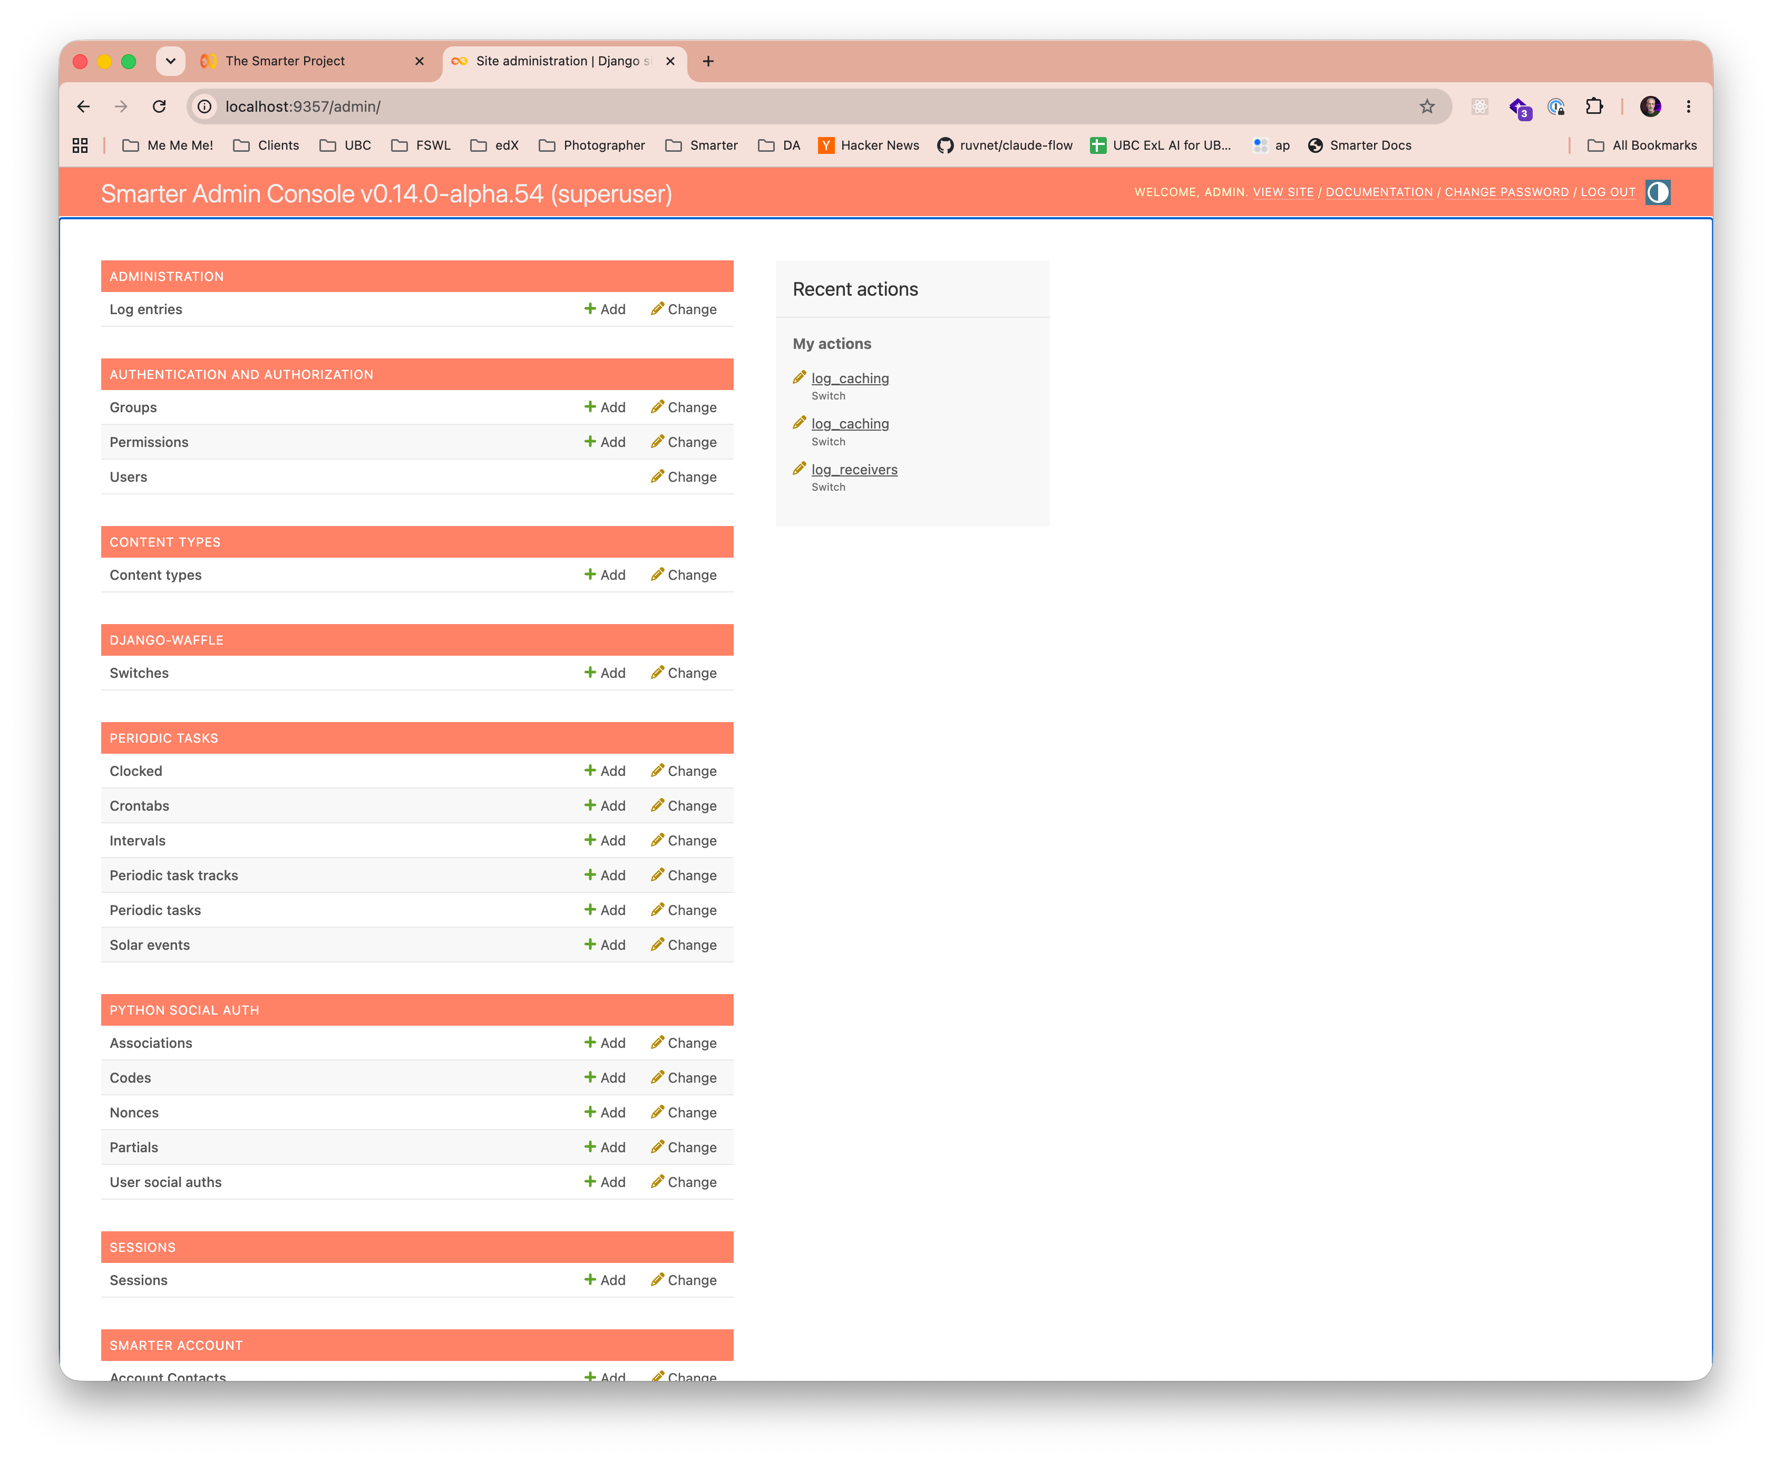
Task: Open the edX bookmarks folder
Action: (x=494, y=145)
